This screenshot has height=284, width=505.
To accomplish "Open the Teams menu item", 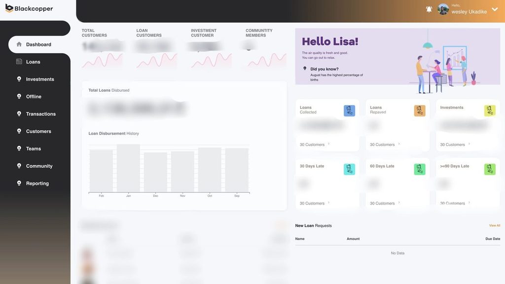I will (34, 149).
